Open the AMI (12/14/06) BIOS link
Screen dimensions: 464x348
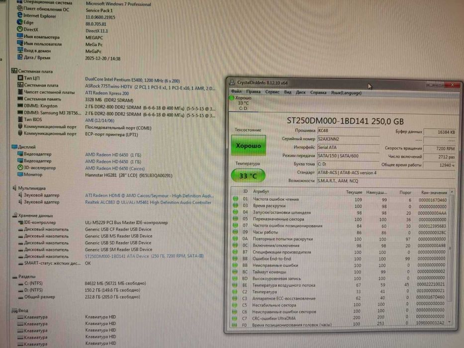pyautogui.click(x=99, y=120)
